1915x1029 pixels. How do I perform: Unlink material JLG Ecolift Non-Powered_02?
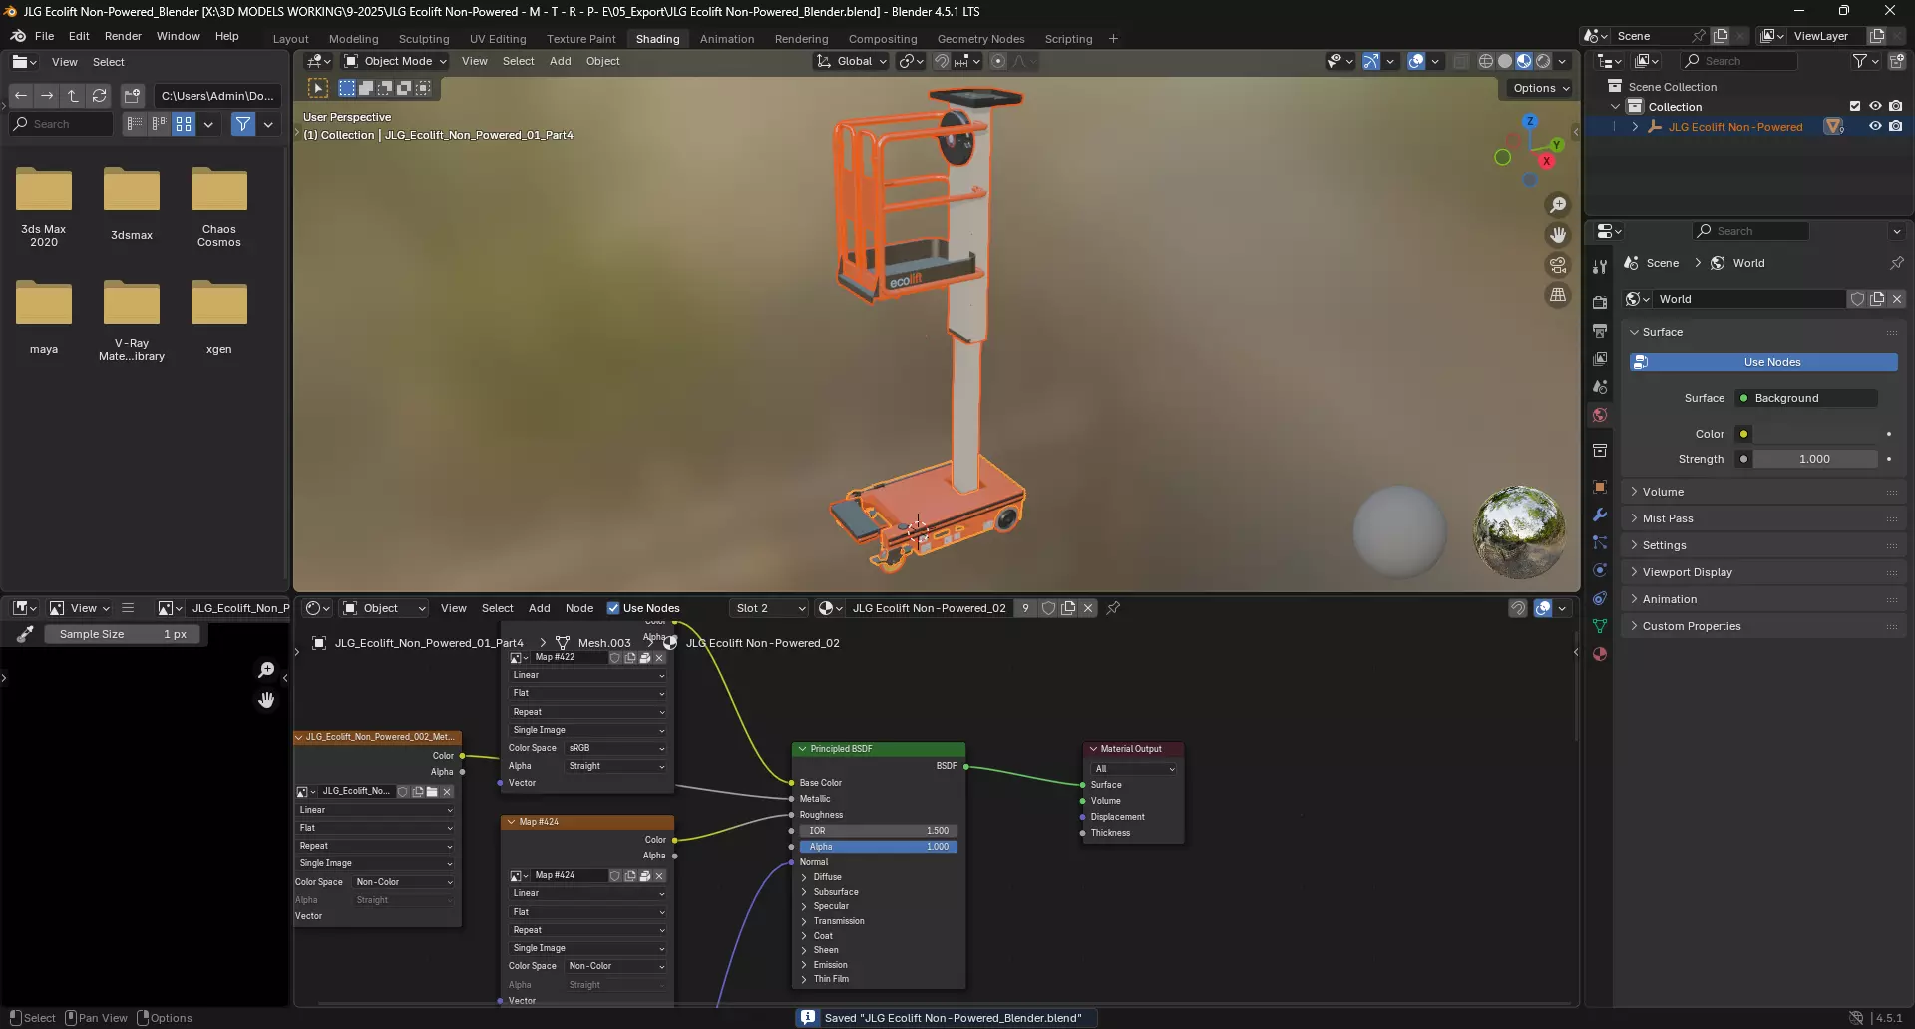(x=1088, y=608)
